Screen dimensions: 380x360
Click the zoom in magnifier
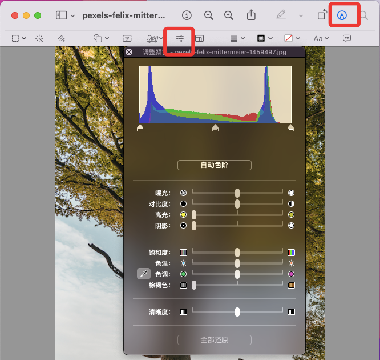[x=229, y=15]
